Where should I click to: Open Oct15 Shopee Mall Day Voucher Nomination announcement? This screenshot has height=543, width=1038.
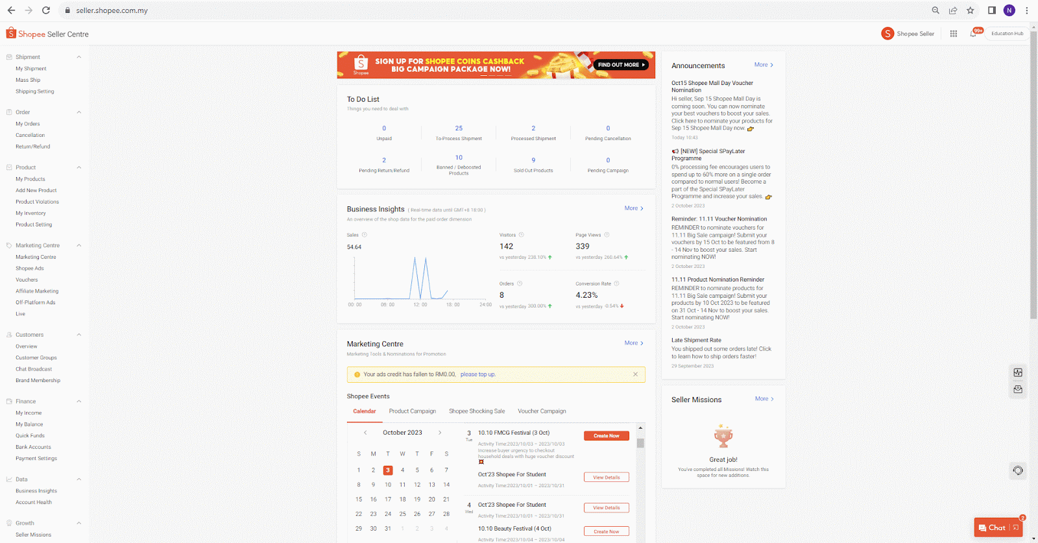click(712, 86)
